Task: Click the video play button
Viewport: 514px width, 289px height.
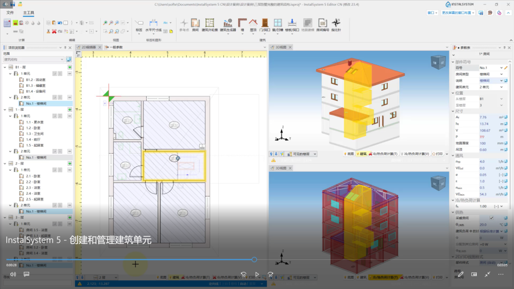Action: 256,274
